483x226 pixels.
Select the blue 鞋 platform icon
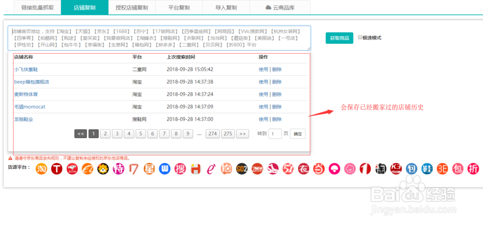pyautogui.click(x=427, y=169)
